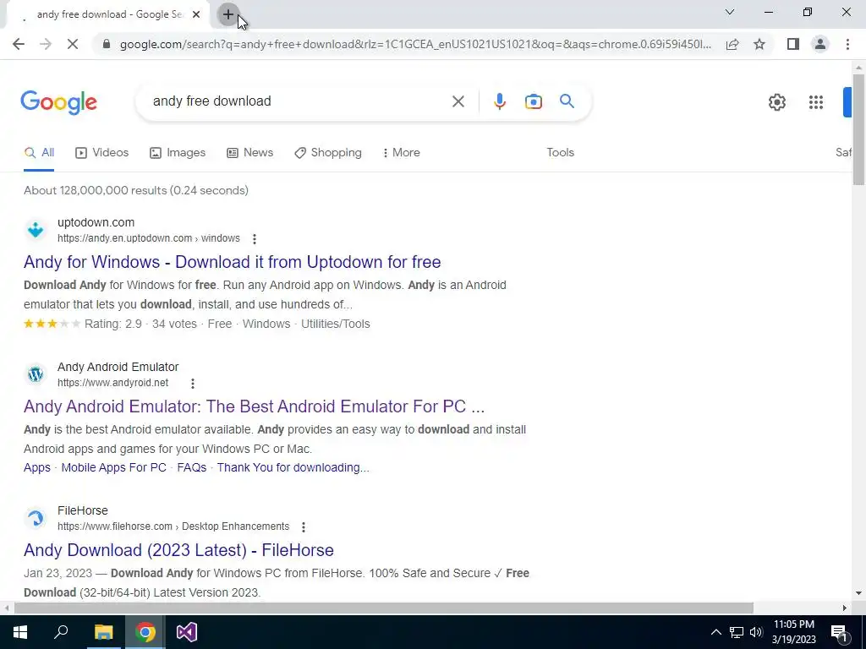Screen dimensions: 866x649
Task: Open the Andy Android Emulator result
Action: (x=254, y=406)
